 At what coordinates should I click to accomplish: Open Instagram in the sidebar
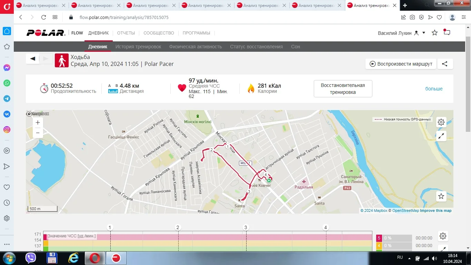[7, 130]
